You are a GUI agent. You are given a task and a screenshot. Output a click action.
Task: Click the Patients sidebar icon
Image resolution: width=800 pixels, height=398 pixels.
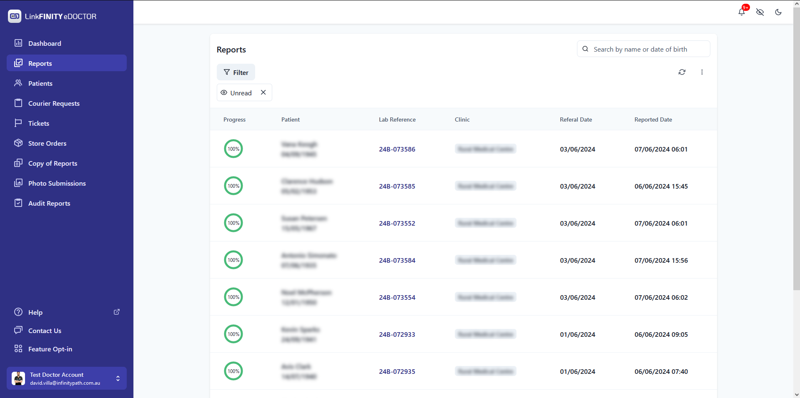[x=18, y=83]
